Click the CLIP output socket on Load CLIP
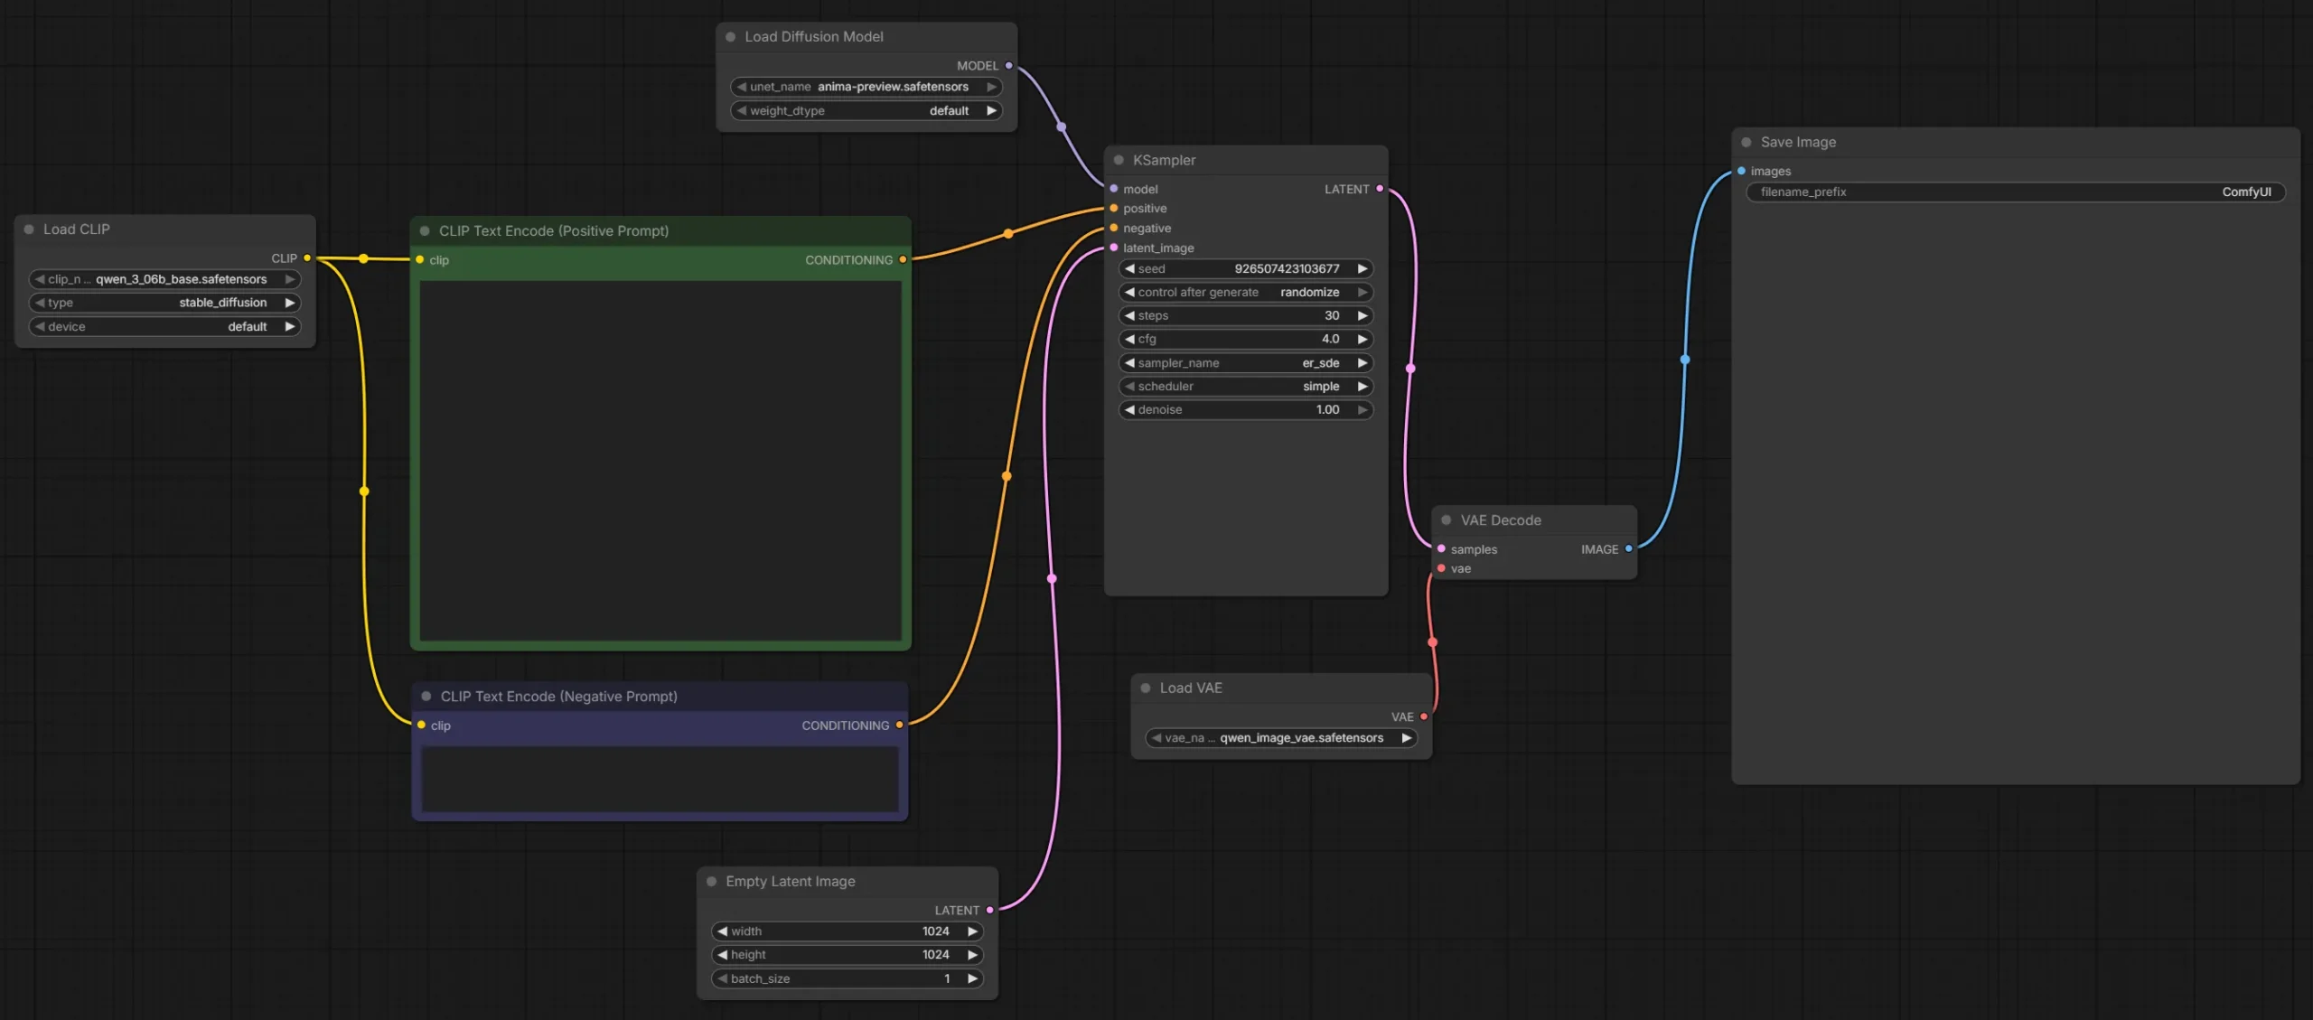Screen dimensions: 2313x1020 pos(307,258)
